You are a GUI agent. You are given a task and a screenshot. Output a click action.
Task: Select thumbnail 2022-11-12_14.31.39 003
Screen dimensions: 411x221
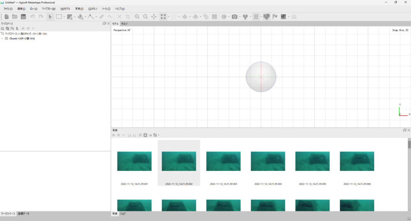point(223,161)
